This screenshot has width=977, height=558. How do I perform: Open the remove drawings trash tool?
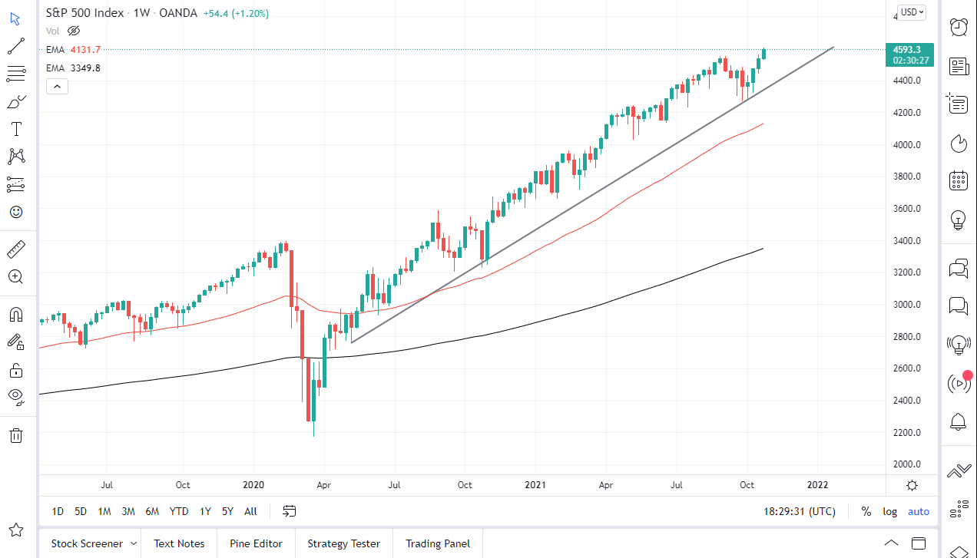tap(15, 435)
